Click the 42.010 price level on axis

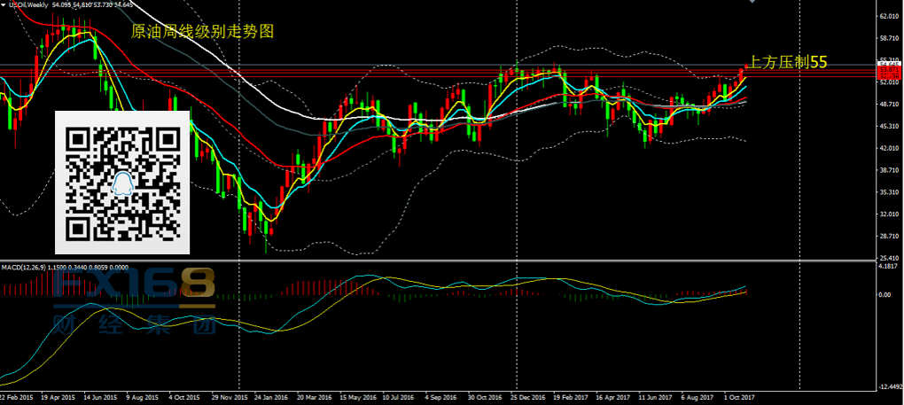889,148
